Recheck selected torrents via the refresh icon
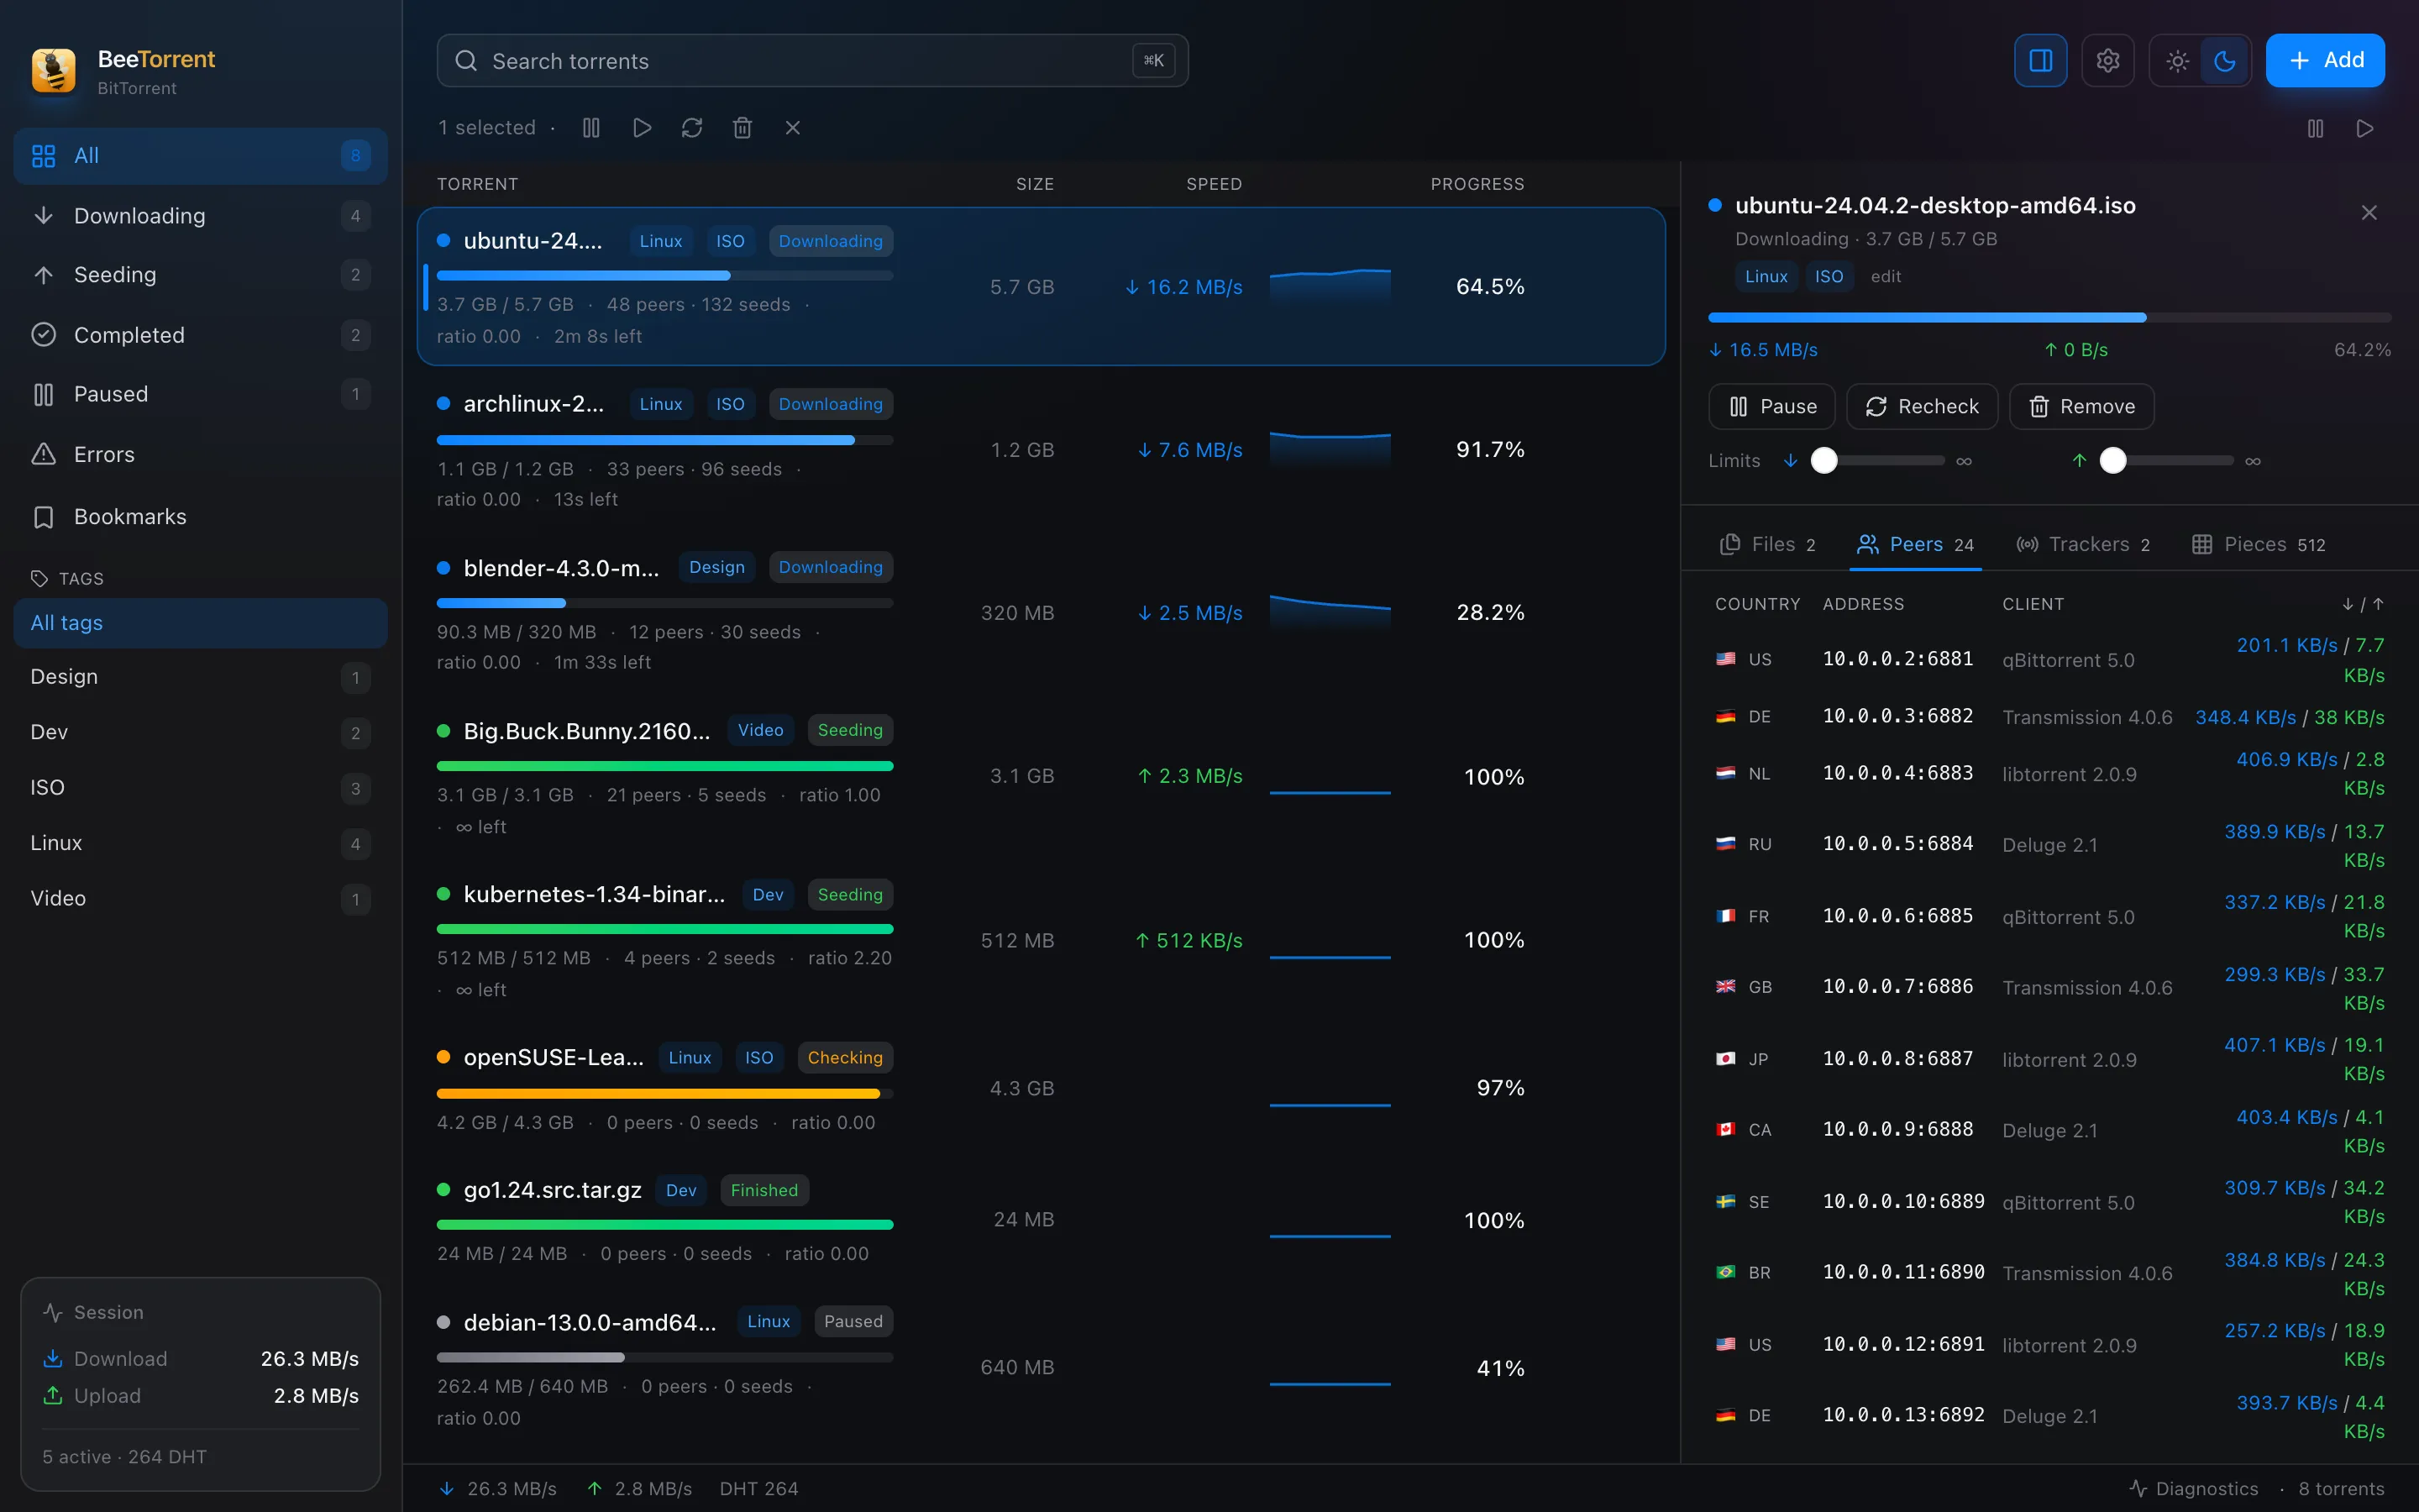Image resolution: width=2419 pixels, height=1512 pixels. point(692,128)
